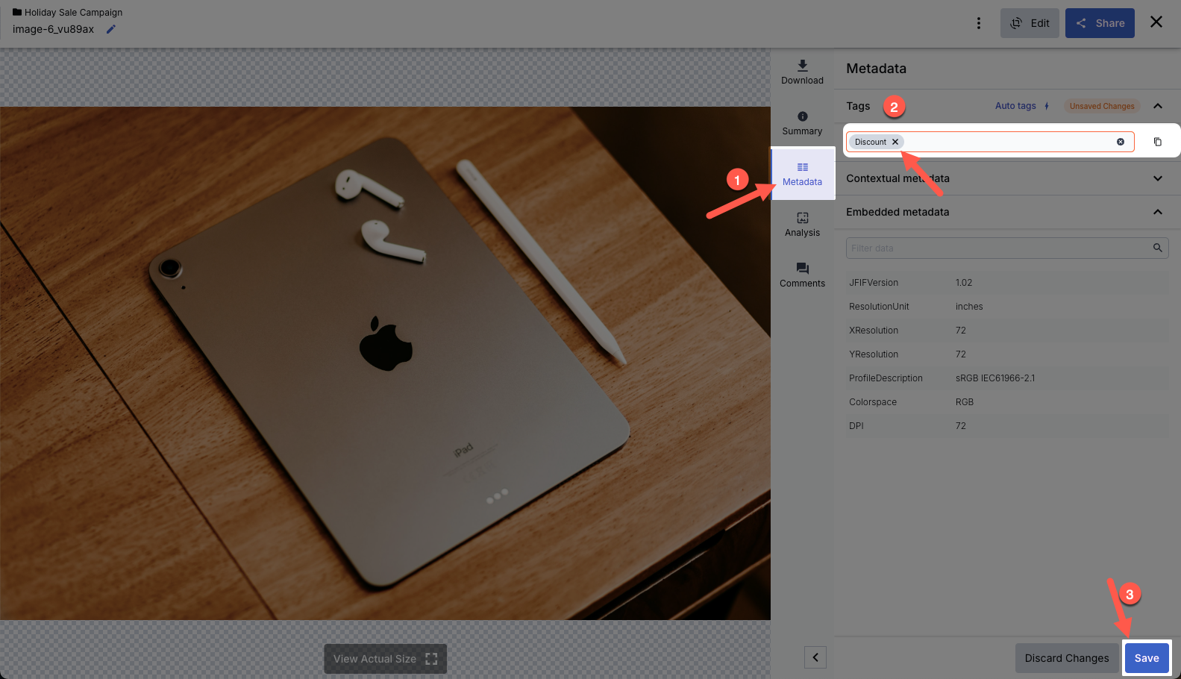Viewport: 1181px width, 679px height.
Task: Click the Share button
Action: [x=1100, y=23]
